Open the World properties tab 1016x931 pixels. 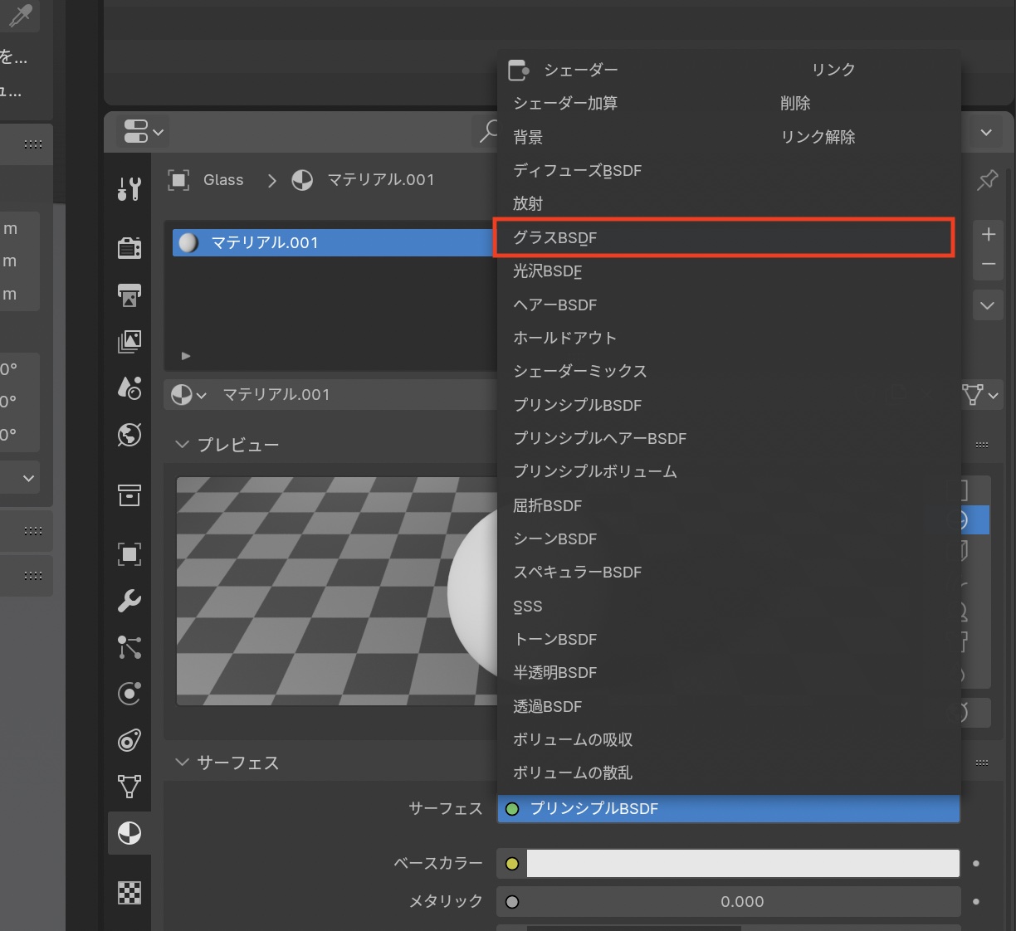pyautogui.click(x=129, y=435)
